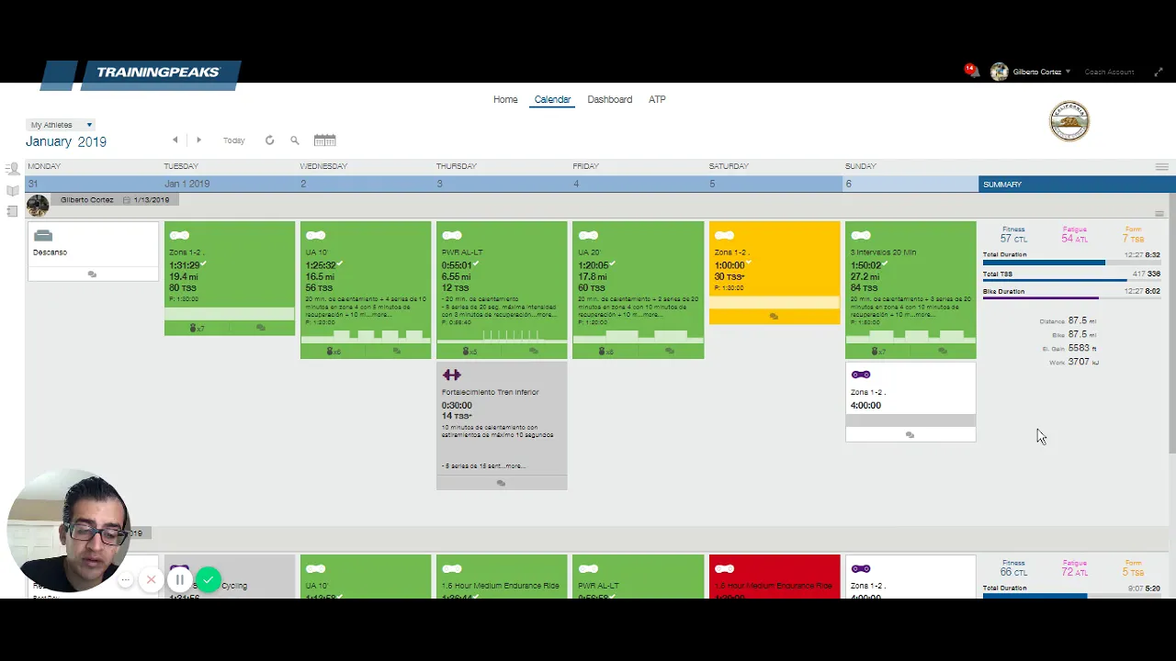The height and width of the screenshot is (661, 1176).
Task: Click the small calendar icon beside 1/13/2019
Action: tap(127, 200)
